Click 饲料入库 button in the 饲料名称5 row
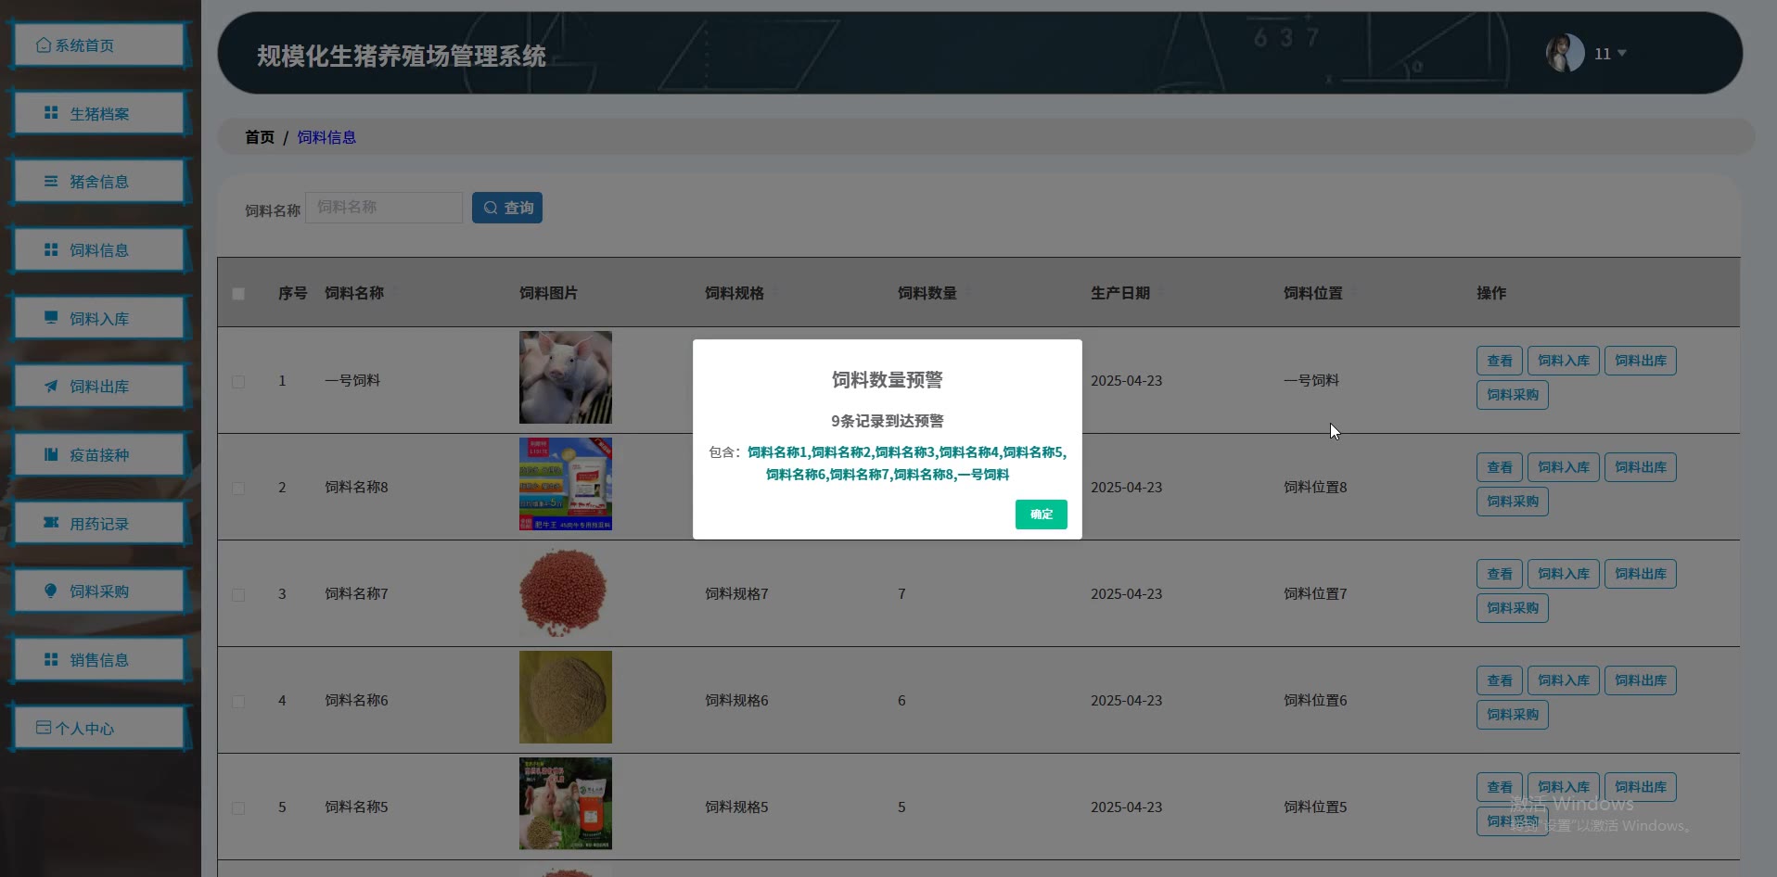Viewport: 1777px width, 877px height. (1563, 787)
